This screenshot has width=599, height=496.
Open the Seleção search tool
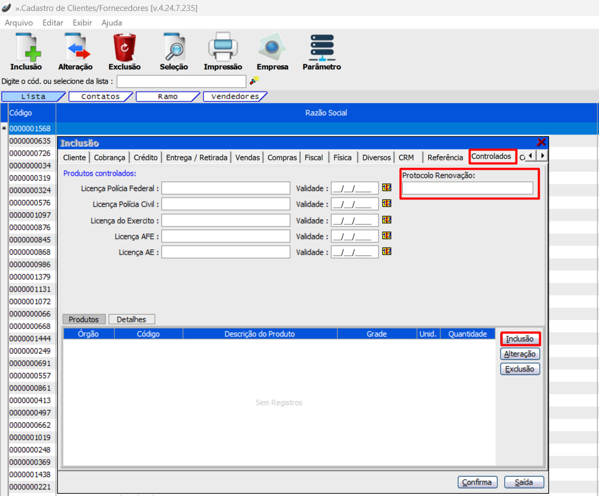[173, 48]
